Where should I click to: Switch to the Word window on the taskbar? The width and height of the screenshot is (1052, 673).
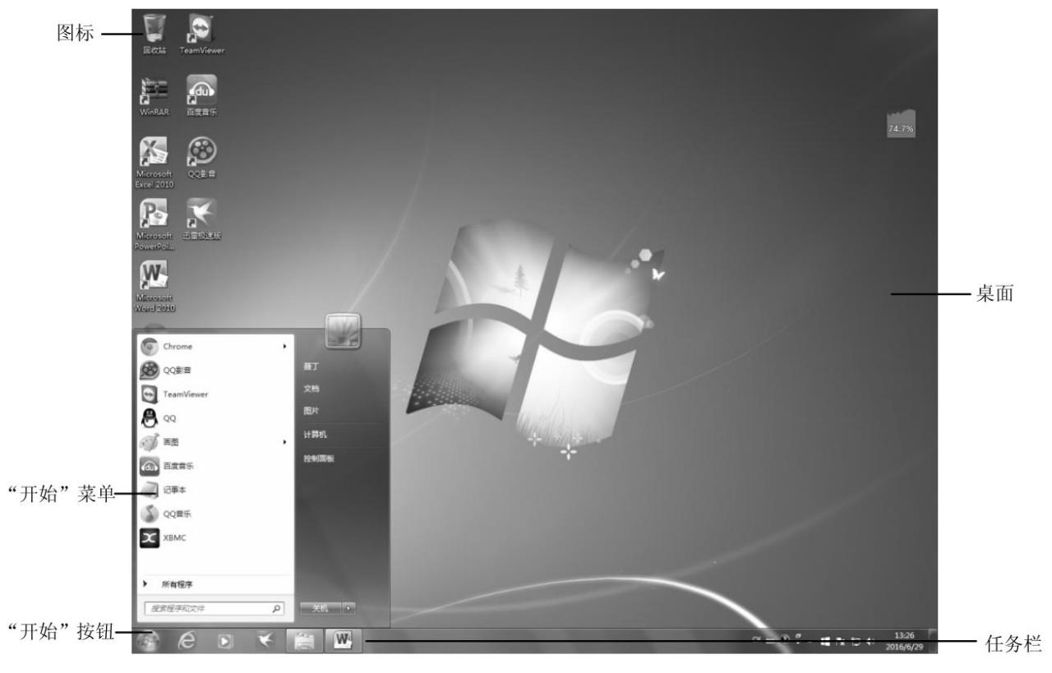[x=344, y=642]
